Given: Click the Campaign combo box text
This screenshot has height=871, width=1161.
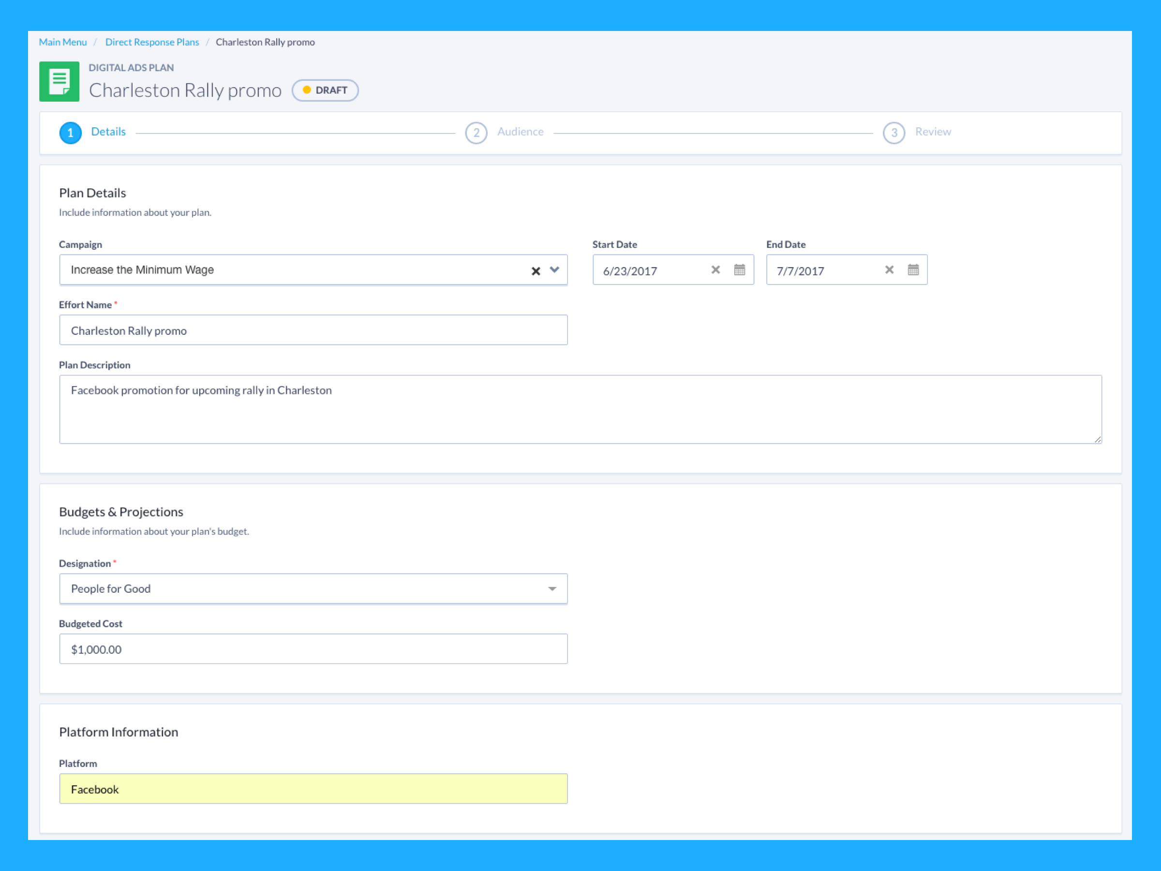Looking at the screenshot, I should coord(142,270).
